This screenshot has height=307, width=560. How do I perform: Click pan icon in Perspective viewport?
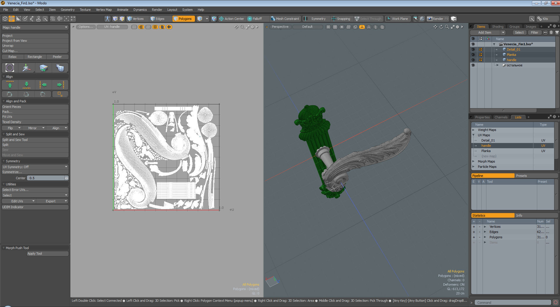(435, 27)
